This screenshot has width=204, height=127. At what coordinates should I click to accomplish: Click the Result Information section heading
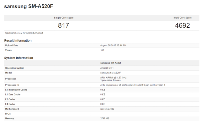(x=18, y=41)
